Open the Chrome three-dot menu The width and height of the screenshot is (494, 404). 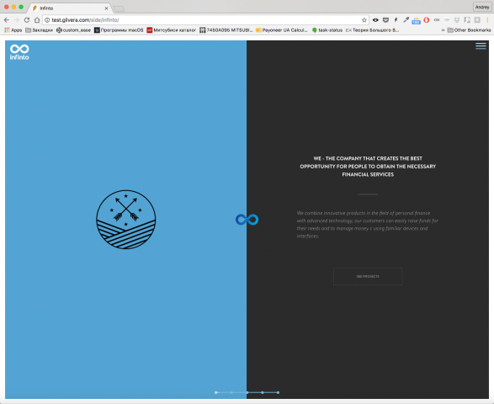click(x=487, y=20)
